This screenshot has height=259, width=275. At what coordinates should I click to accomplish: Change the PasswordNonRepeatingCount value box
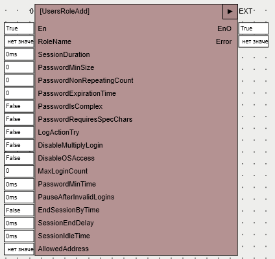[x=19, y=80]
